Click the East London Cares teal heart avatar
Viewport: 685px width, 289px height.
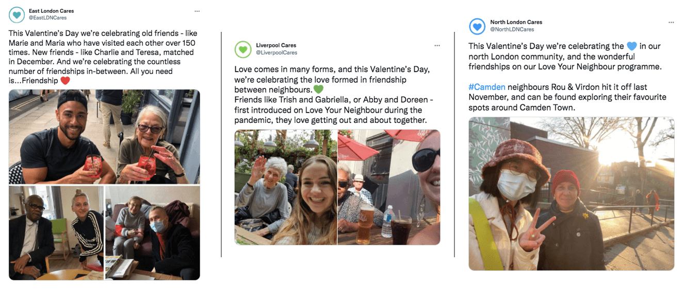pos(17,14)
